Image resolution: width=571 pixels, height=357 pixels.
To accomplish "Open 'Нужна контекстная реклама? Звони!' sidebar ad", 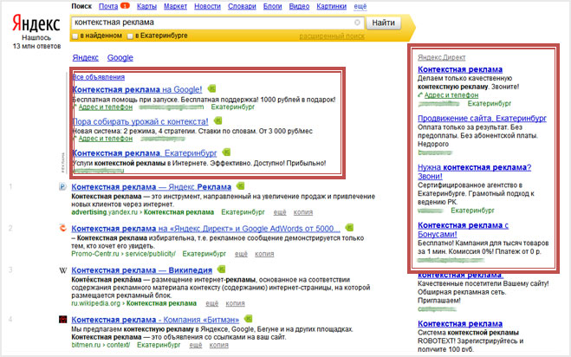I will click(x=474, y=172).
